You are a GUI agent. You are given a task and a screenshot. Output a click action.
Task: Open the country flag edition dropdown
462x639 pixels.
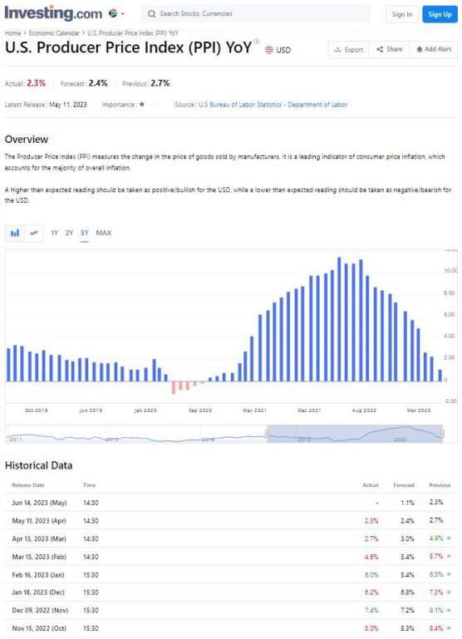116,14
